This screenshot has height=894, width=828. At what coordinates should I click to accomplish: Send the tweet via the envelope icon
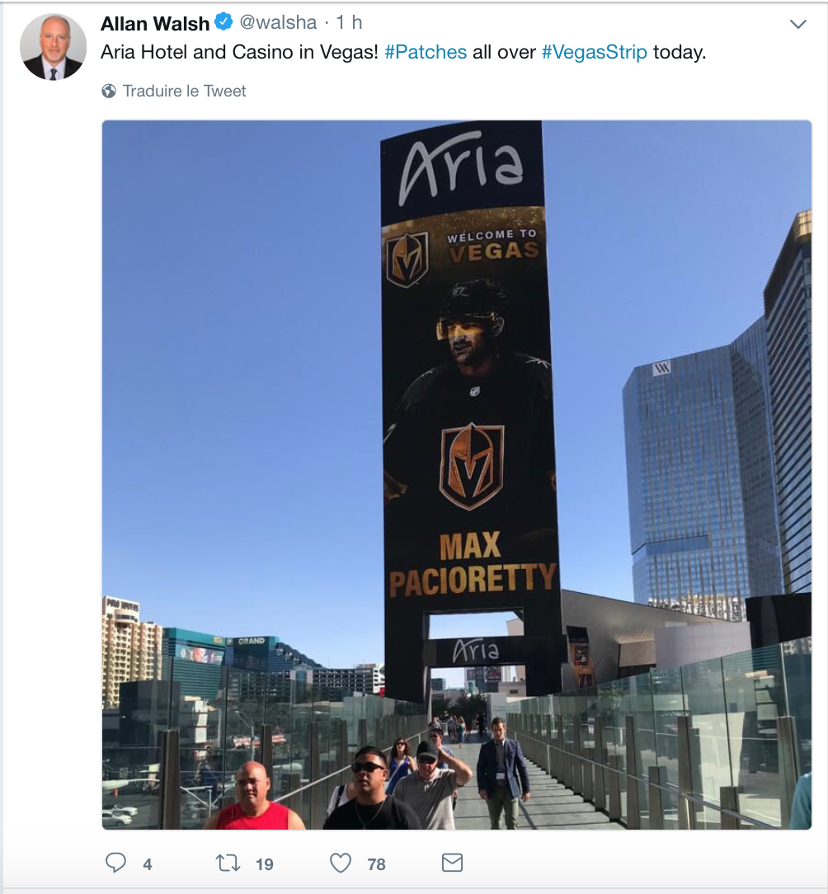pos(452,863)
